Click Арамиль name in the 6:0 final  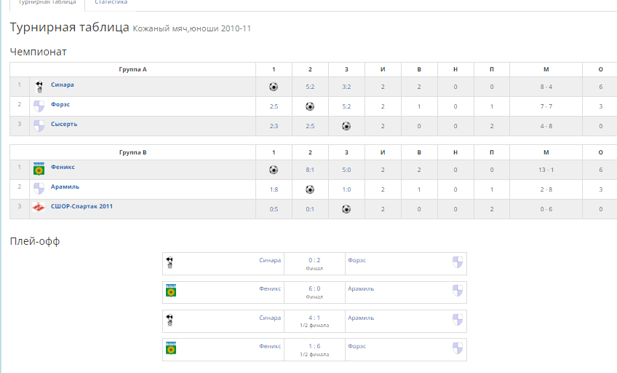(361, 288)
